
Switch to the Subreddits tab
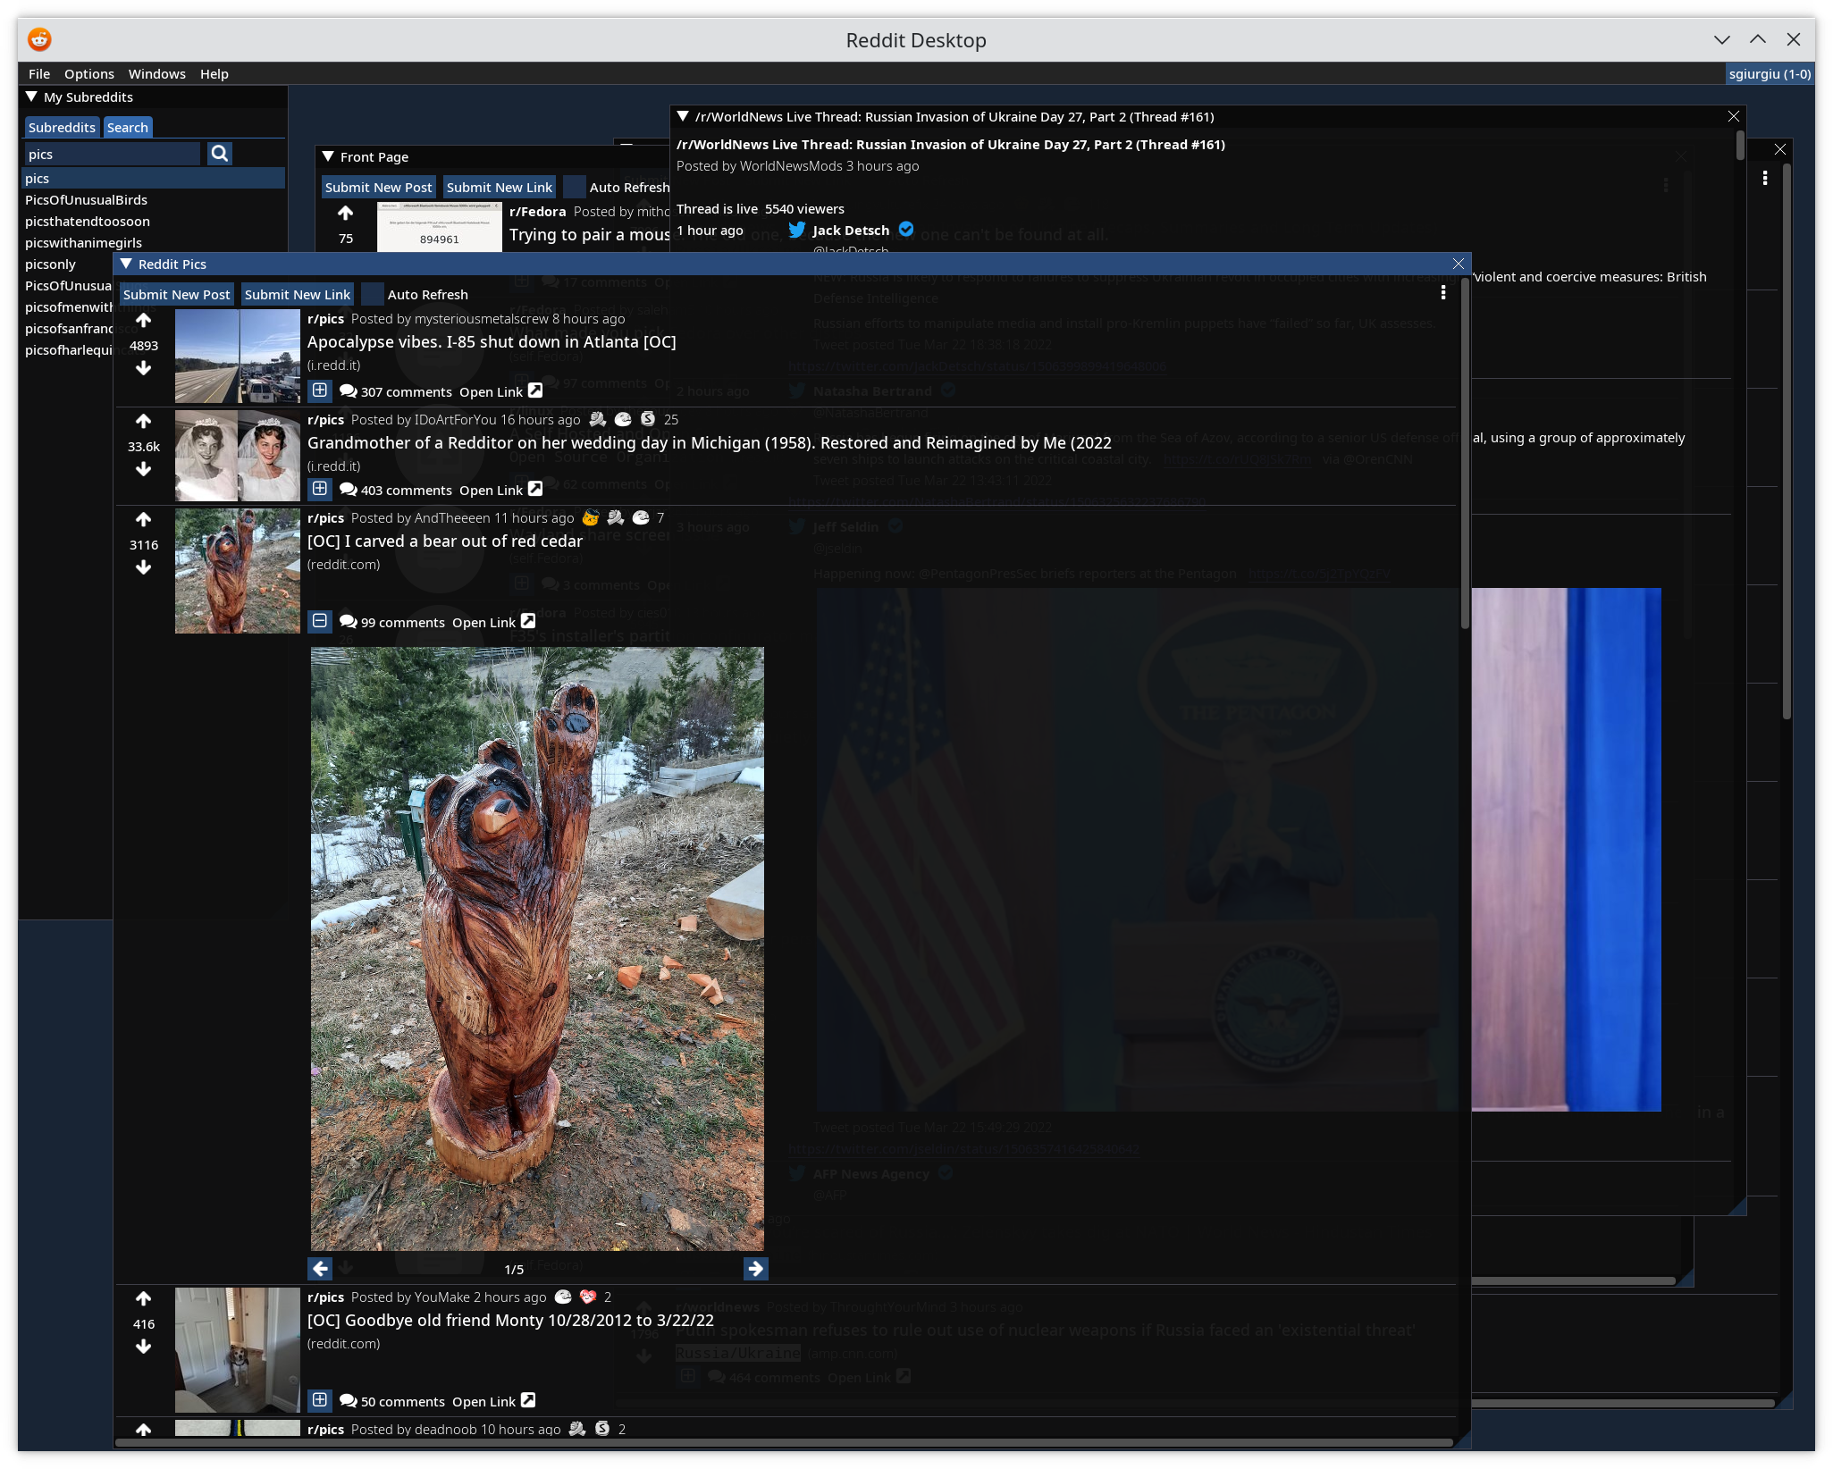62,127
